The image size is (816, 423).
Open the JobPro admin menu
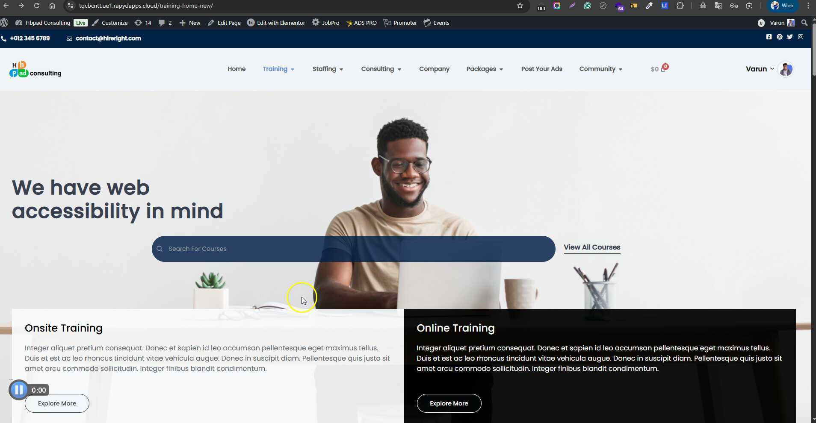coord(325,23)
